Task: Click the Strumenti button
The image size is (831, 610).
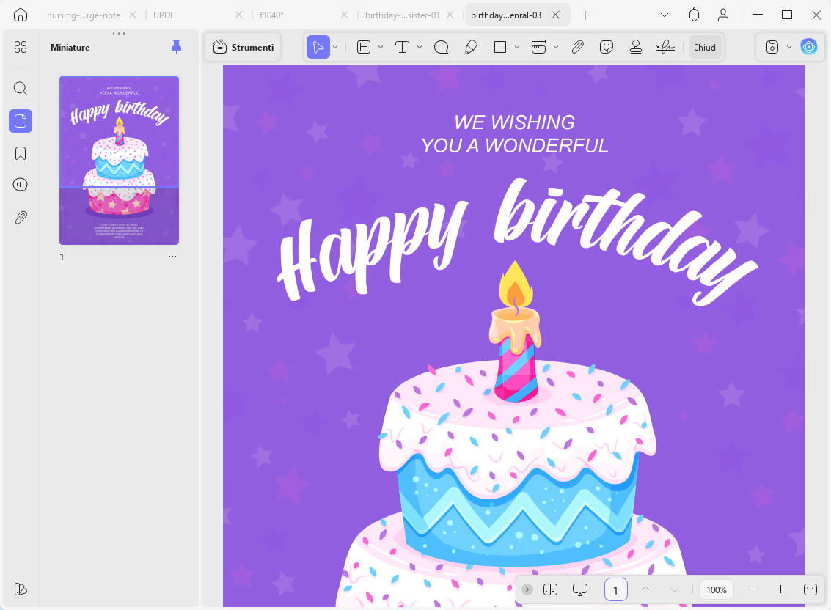Action: [244, 47]
